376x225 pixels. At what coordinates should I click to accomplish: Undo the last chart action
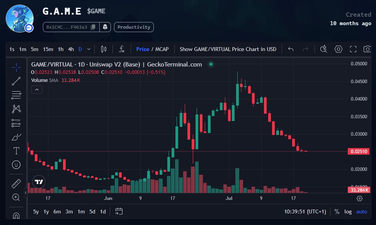point(291,49)
